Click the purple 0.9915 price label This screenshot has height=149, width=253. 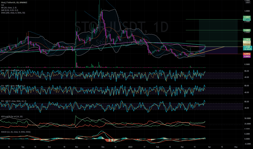[247, 57]
